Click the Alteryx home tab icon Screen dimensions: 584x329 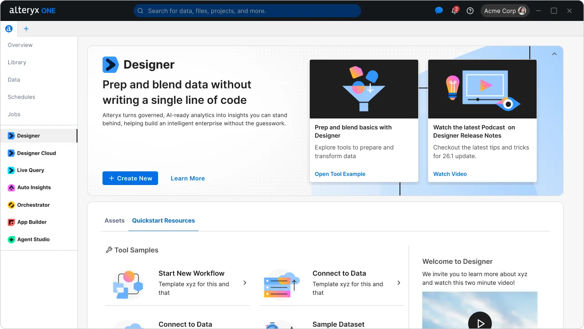click(9, 29)
